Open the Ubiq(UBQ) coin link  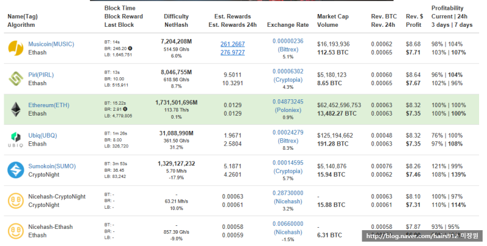coord(43,135)
